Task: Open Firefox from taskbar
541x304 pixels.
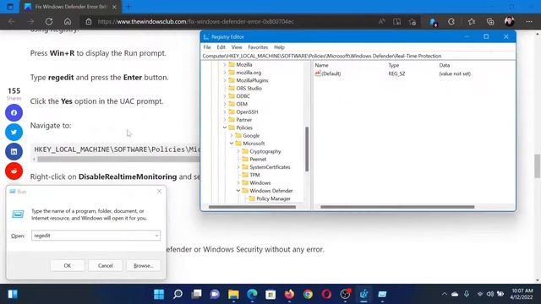Action: tap(289, 294)
